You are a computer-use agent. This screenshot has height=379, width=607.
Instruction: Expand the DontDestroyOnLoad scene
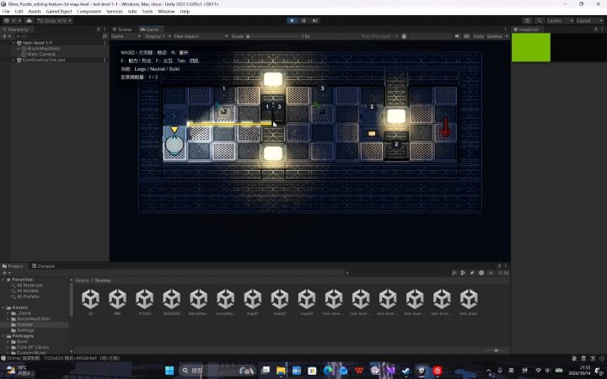click(x=14, y=60)
